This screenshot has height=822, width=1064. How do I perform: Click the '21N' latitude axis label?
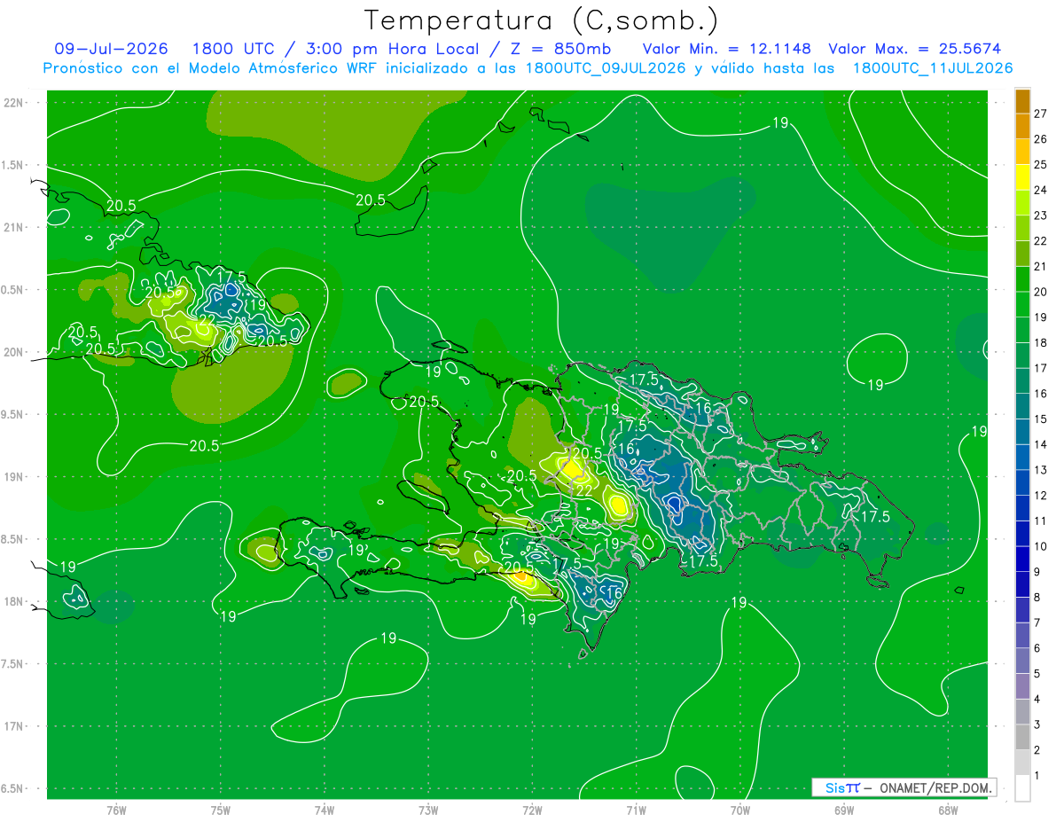point(13,228)
